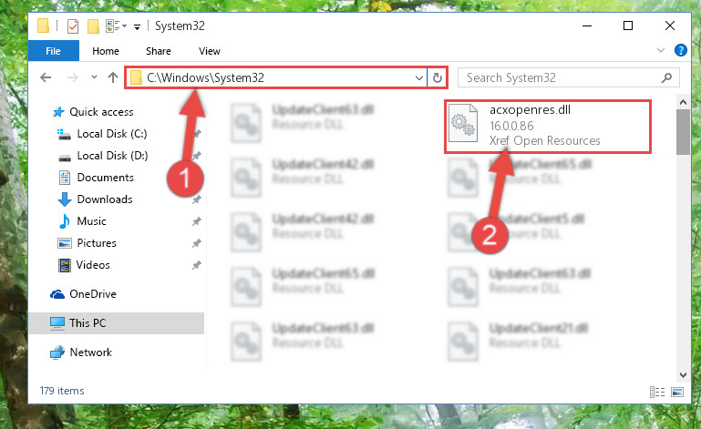
Task: Click the New folder quick access icon
Action: pos(93,26)
